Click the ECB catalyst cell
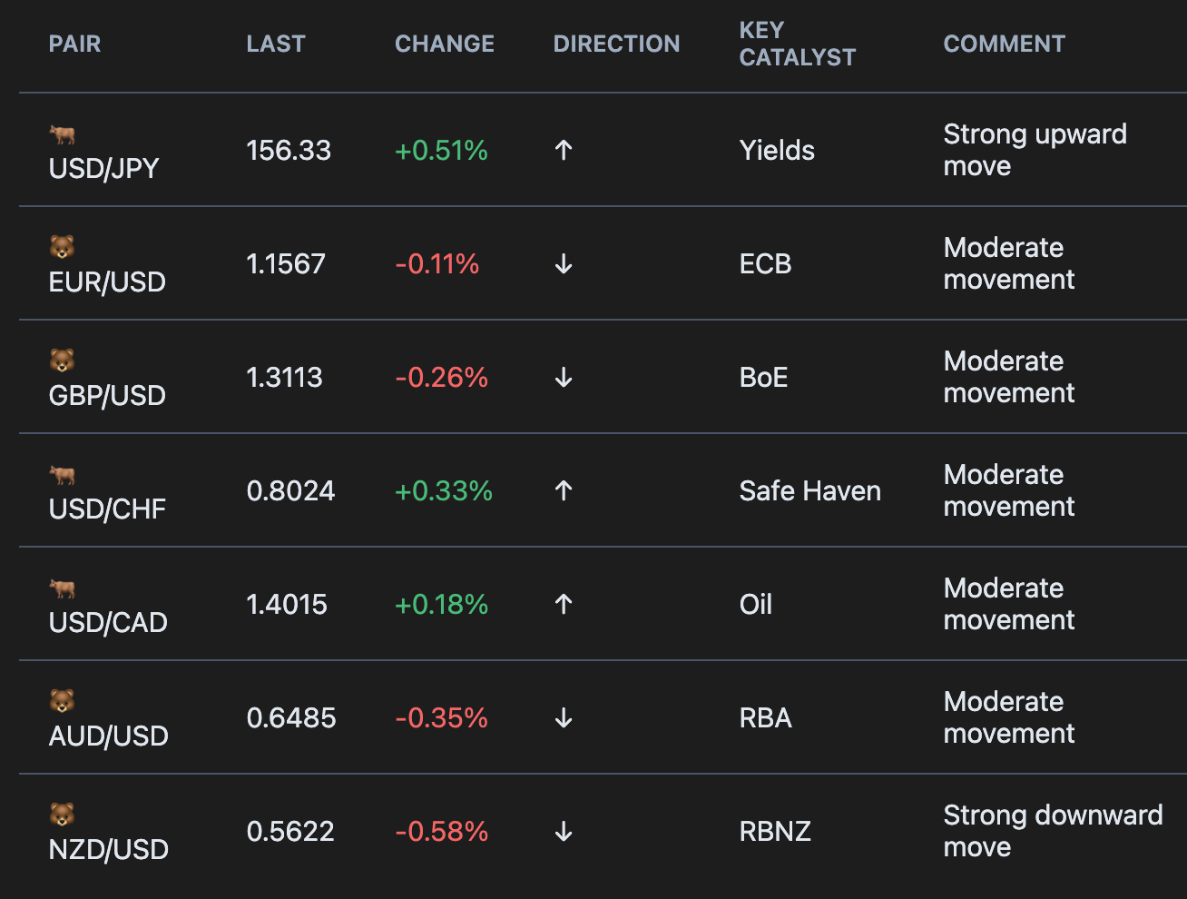Viewport: 1187px width, 899px height. pyautogui.click(x=766, y=264)
